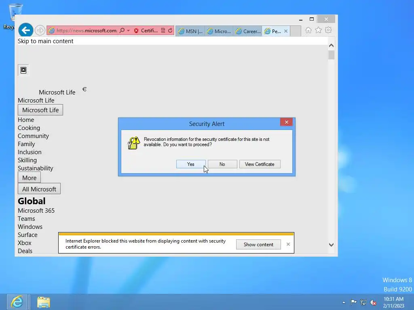
Task: Click the greyed Forward arrow button
Action: point(40,30)
